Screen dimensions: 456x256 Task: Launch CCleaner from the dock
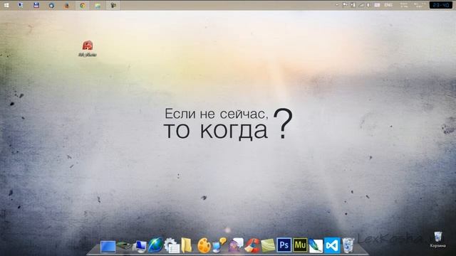coord(252,245)
